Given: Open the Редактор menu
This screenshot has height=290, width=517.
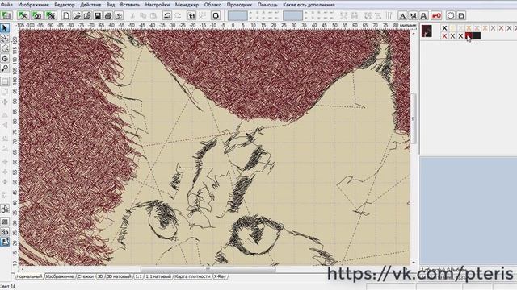Looking at the screenshot, I should pos(65,5).
